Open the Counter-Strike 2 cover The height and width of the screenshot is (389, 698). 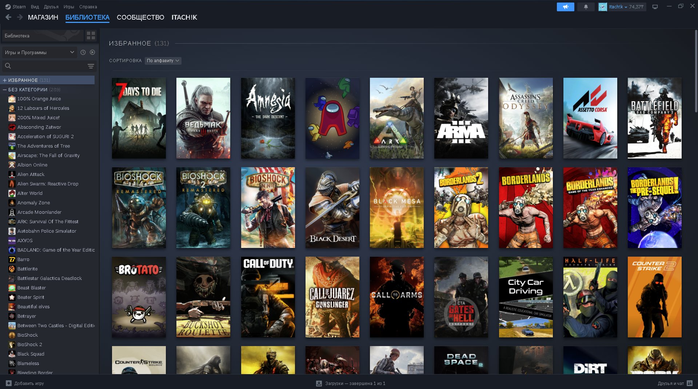pos(655,297)
